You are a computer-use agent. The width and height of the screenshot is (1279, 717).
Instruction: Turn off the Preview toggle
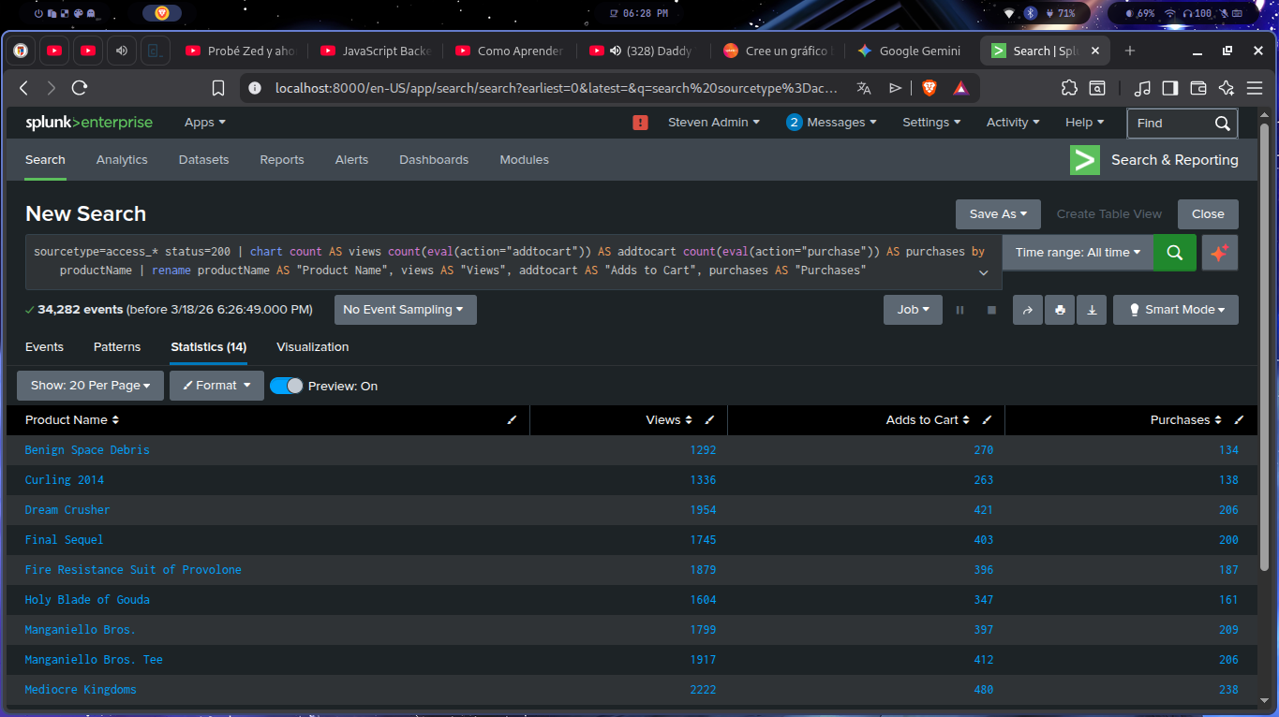coord(286,386)
